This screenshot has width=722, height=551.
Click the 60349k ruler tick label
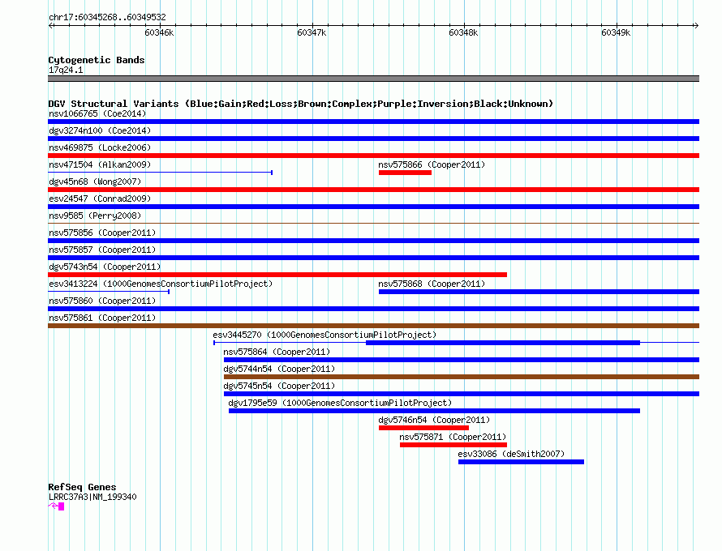pyautogui.click(x=616, y=32)
